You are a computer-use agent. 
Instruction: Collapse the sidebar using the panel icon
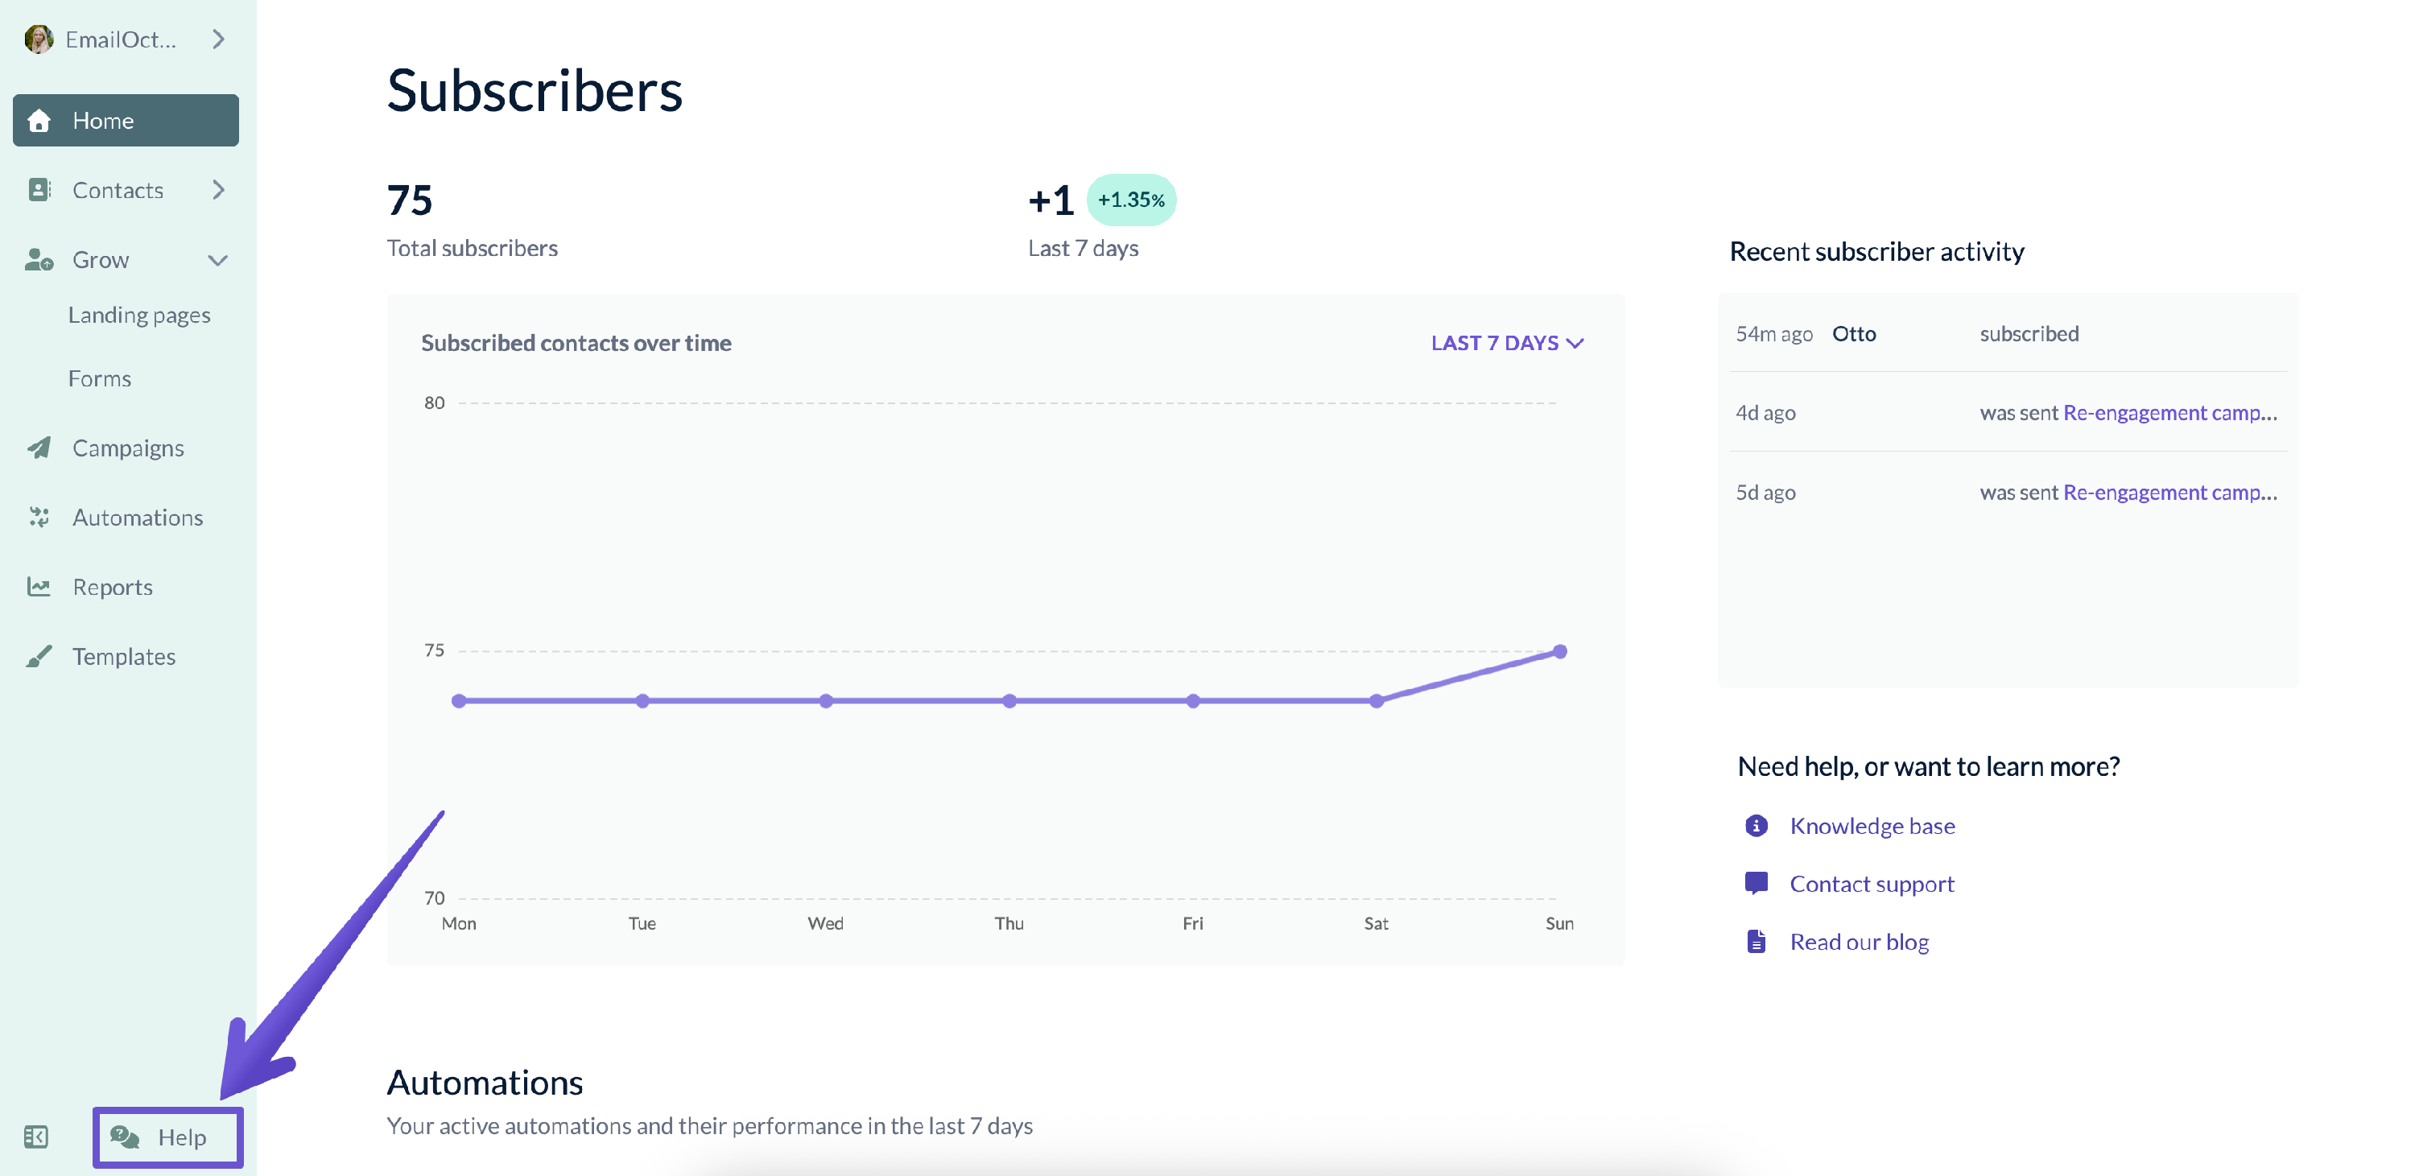[36, 1137]
